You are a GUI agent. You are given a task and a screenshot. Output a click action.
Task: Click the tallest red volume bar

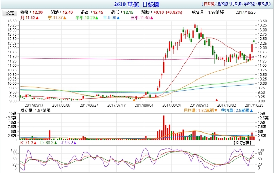pyautogui.click(x=164, y=128)
